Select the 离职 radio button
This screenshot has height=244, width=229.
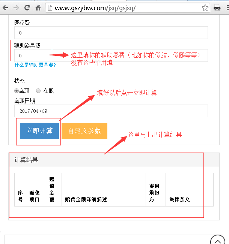click(x=17, y=91)
